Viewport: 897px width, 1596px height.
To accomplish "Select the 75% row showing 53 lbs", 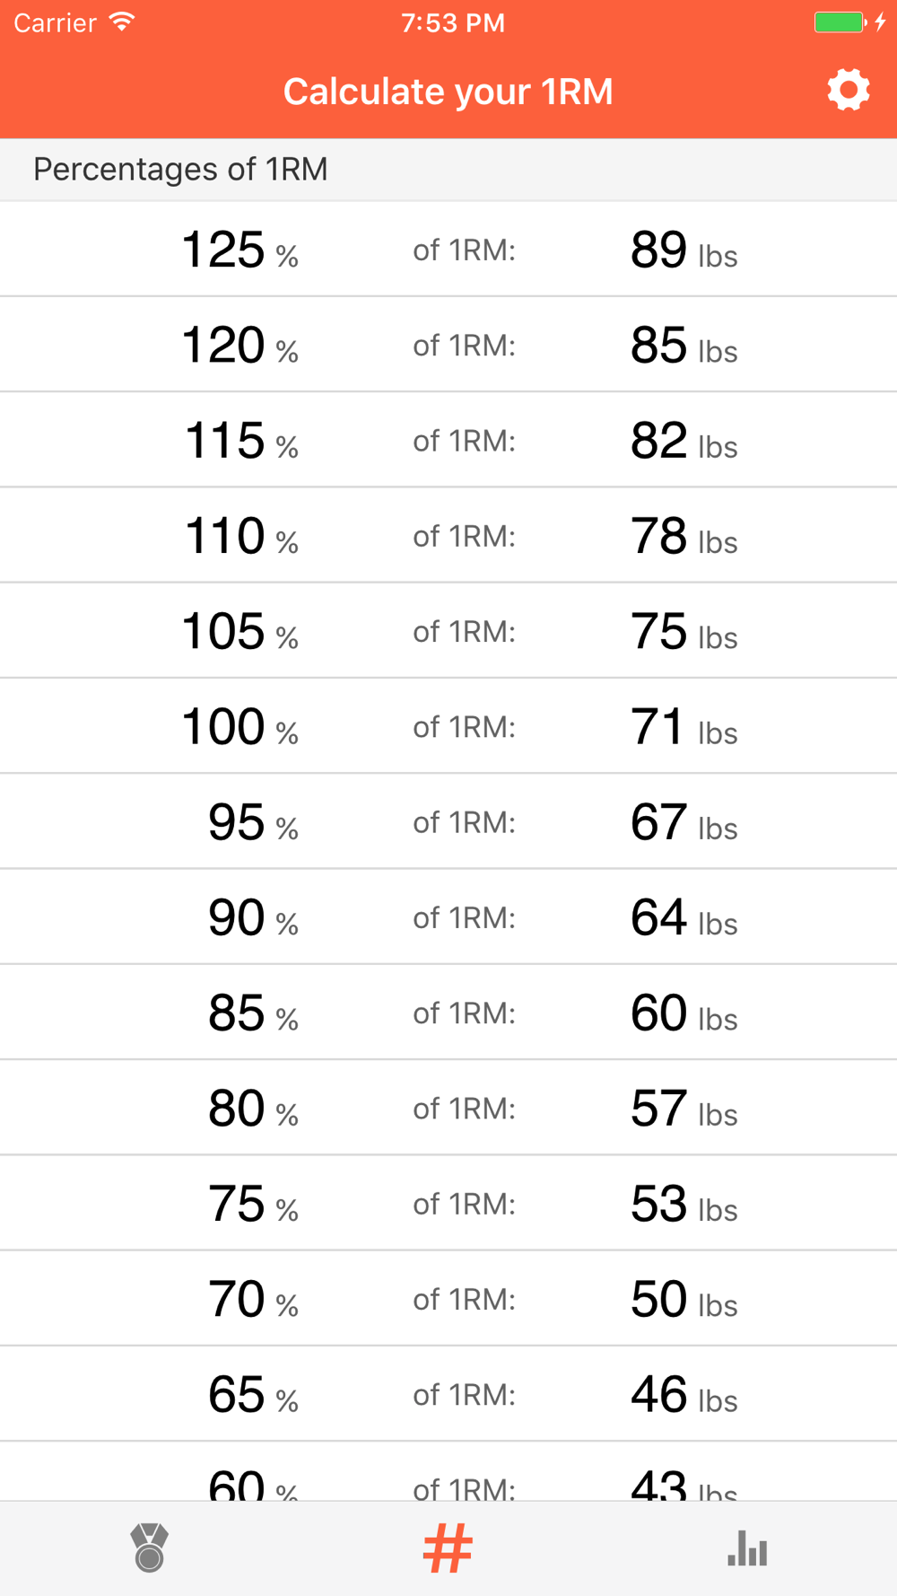I will (x=448, y=1204).
